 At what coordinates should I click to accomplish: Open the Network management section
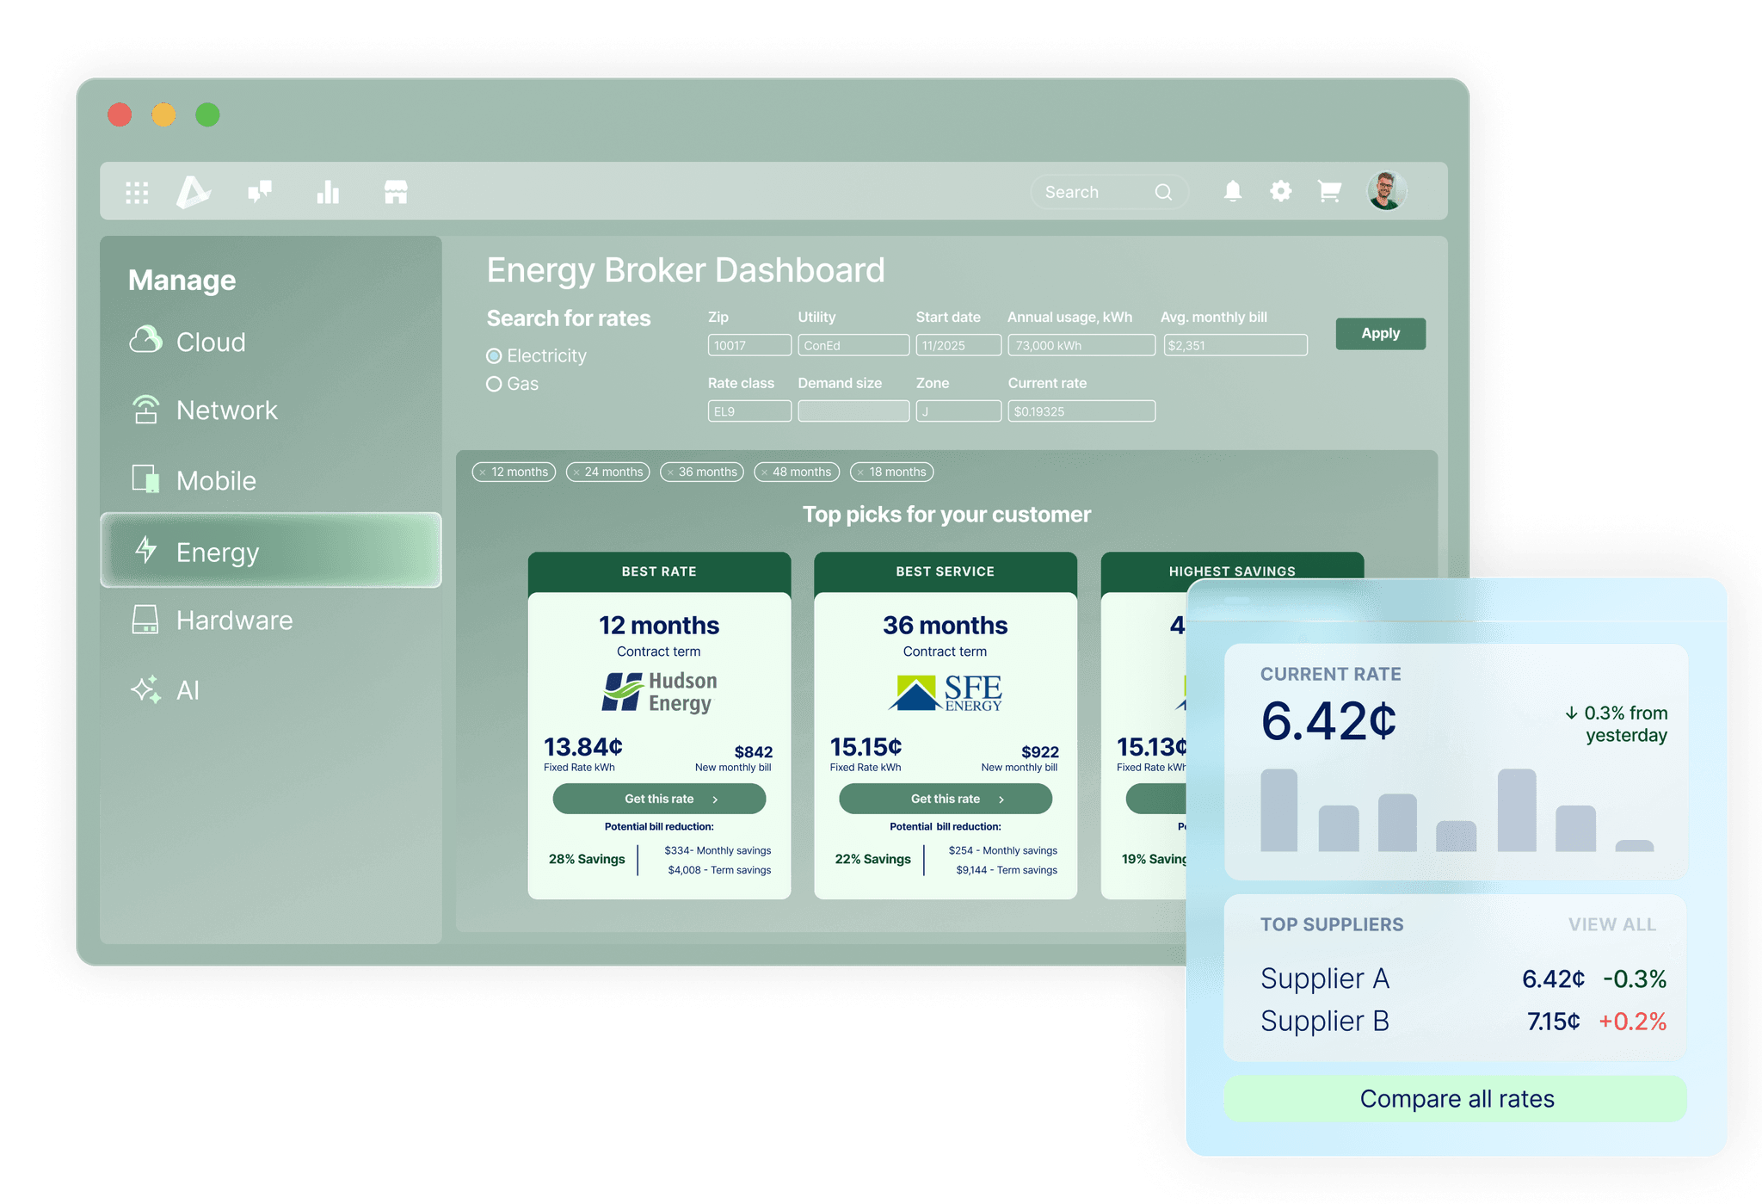tap(146, 411)
